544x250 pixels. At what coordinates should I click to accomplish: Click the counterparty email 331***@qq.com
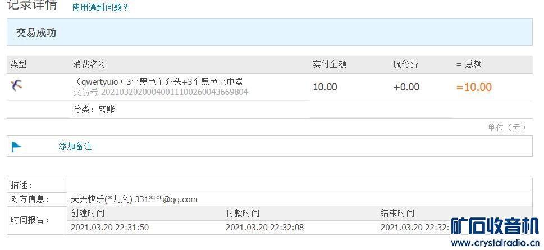(x=166, y=199)
